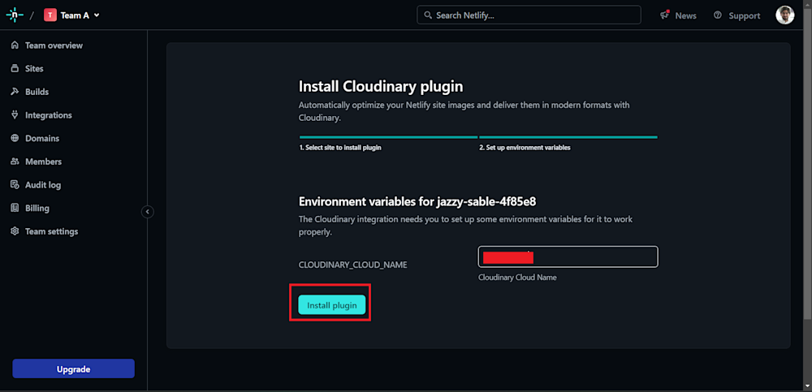Click the Integrations icon in sidebar

tap(15, 115)
